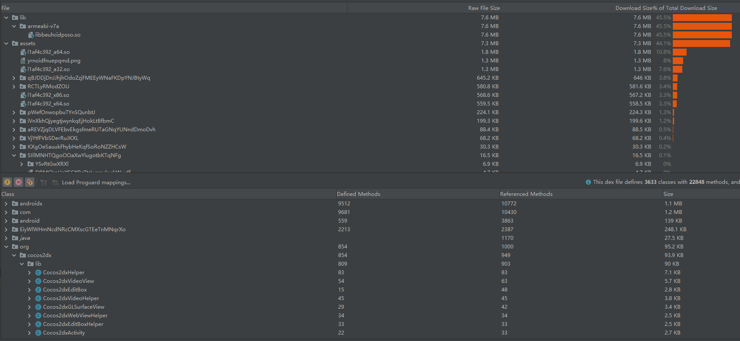The height and width of the screenshot is (341, 740).
Task: Click the orange size bar for lib
Action: pyautogui.click(x=702, y=18)
